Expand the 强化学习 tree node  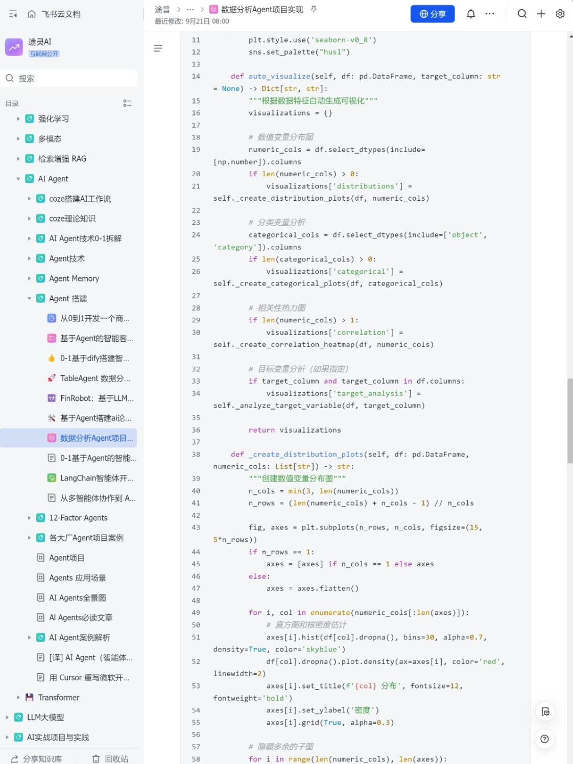pos(18,118)
